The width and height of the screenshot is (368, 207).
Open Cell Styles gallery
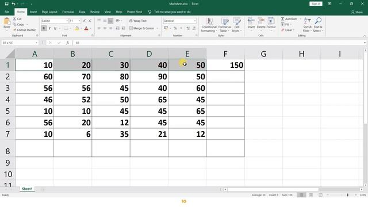[x=236, y=25]
